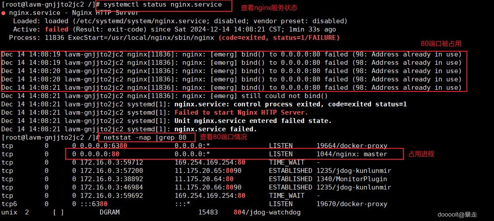Click the '(code=exited, status=1/FAILURE)' text
The width and height of the screenshot is (494, 221).
(x=279, y=38)
